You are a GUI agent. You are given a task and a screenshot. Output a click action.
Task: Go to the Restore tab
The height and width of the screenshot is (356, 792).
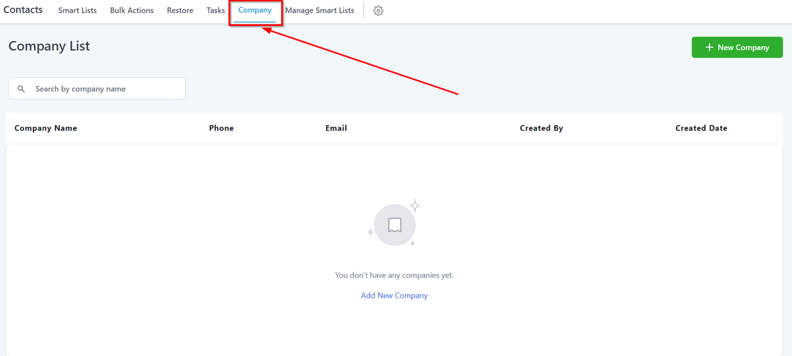[180, 10]
